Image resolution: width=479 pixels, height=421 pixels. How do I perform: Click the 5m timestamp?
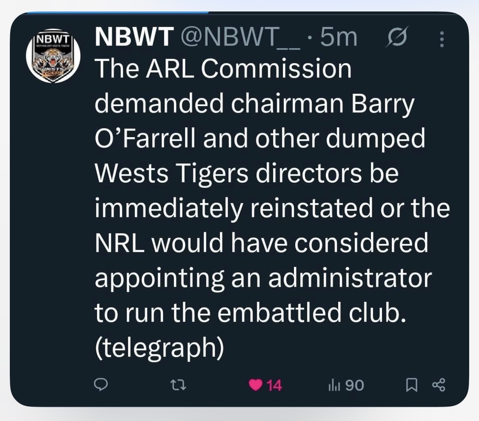(x=339, y=38)
